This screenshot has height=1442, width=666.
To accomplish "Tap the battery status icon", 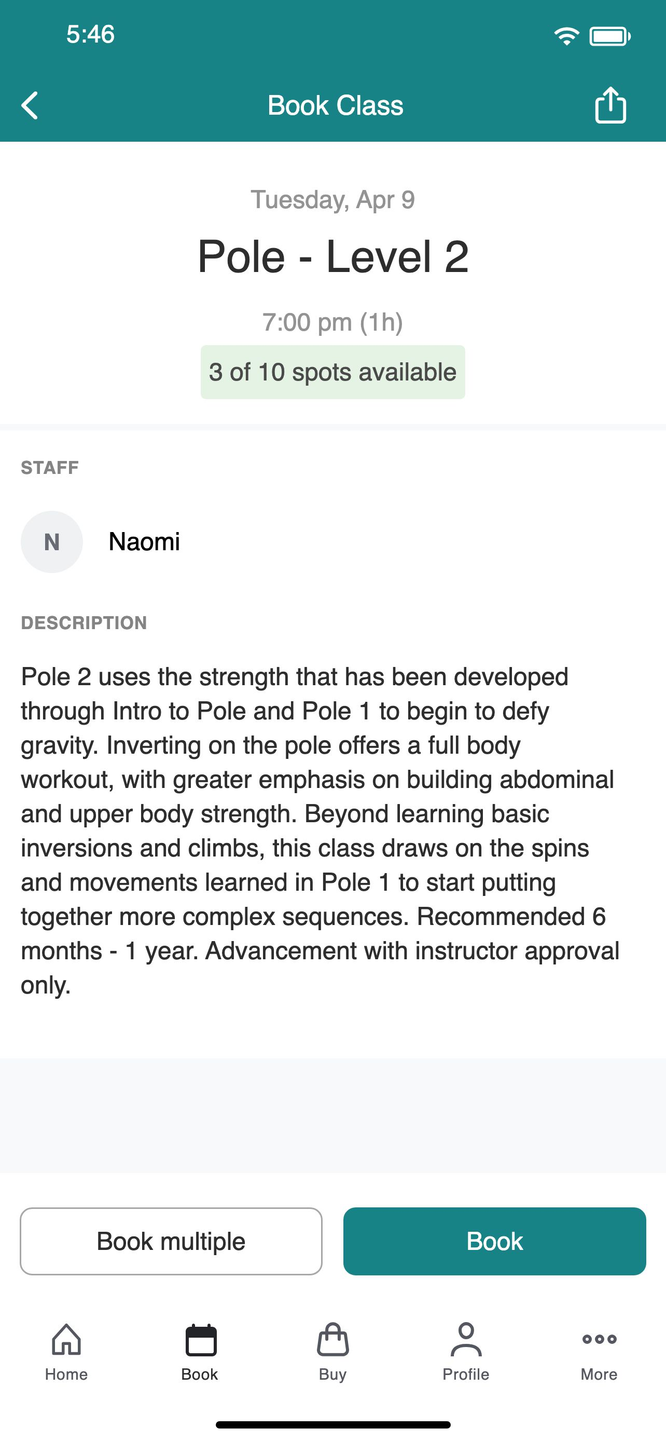I will [610, 36].
